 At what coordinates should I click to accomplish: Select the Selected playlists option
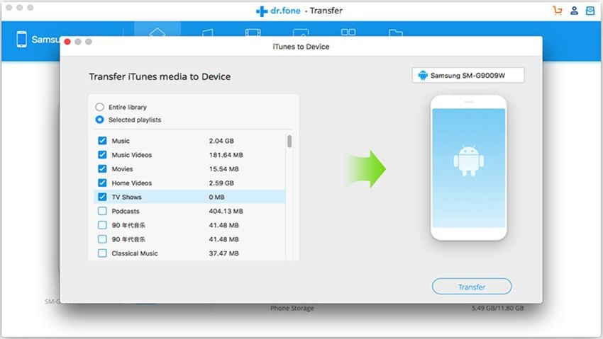99,120
